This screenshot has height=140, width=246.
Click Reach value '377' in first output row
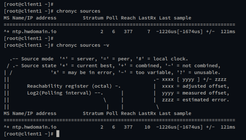pyautogui.click(x=128, y=32)
